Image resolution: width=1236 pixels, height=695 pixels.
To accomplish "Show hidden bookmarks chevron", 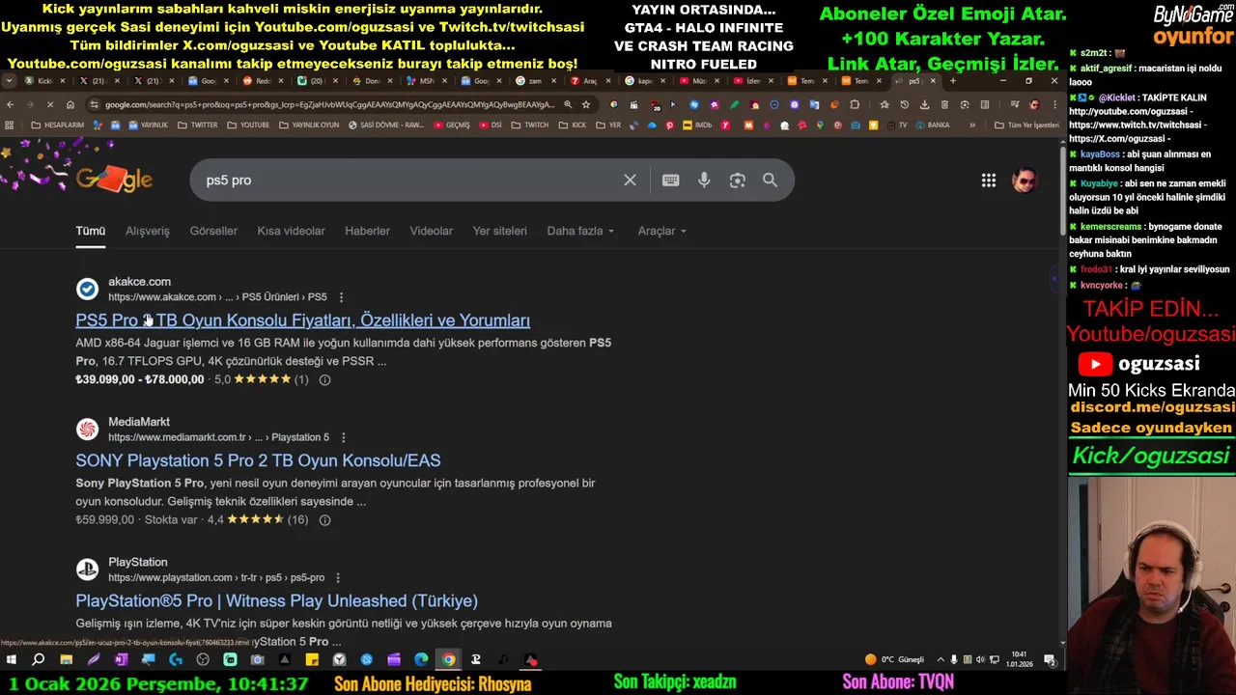I will (x=972, y=125).
